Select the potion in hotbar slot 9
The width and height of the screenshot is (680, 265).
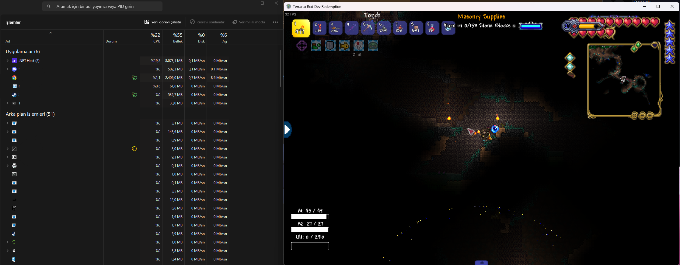click(432, 28)
